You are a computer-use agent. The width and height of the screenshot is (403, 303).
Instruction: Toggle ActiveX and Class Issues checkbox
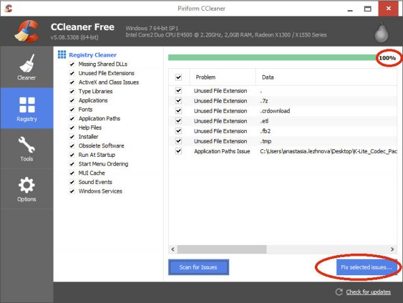[x=72, y=83]
